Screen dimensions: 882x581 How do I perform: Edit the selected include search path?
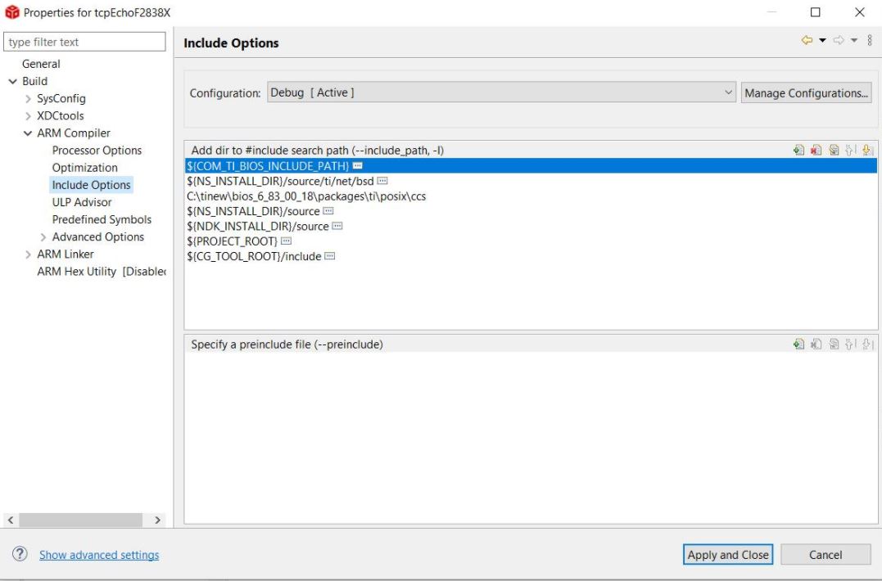click(x=834, y=150)
